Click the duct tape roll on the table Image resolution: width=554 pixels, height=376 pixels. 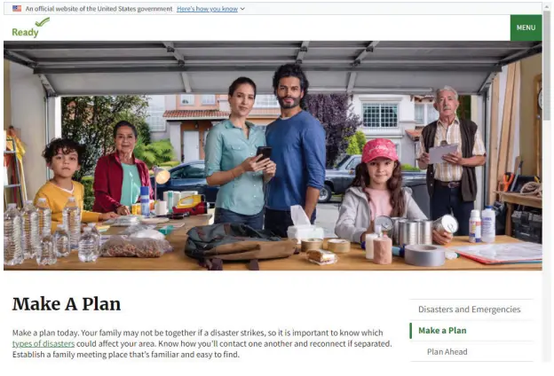(424, 255)
